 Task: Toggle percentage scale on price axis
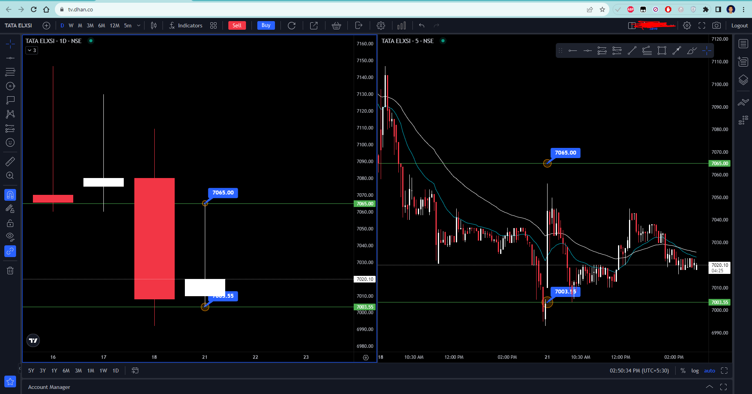683,371
